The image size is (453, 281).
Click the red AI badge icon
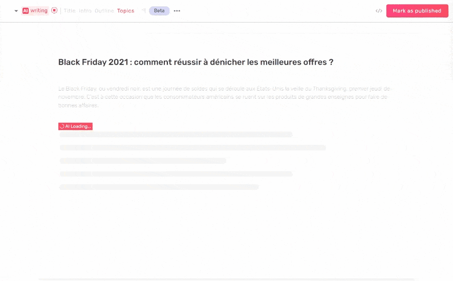pyautogui.click(x=26, y=11)
